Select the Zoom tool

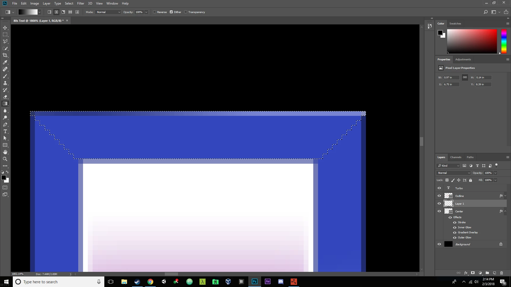pyautogui.click(x=5, y=159)
